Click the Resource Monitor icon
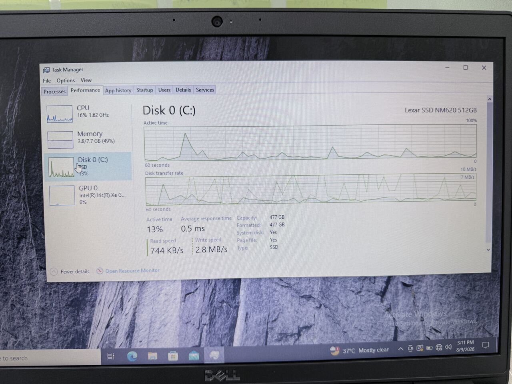 [x=100, y=271]
